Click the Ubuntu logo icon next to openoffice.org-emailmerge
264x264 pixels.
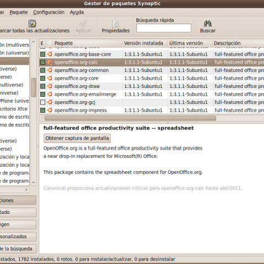[50, 94]
